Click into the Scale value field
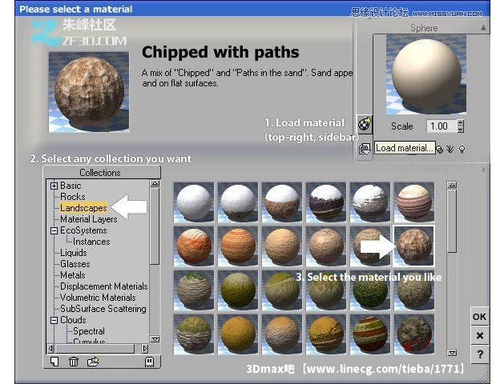The image size is (496, 384). pos(438,126)
